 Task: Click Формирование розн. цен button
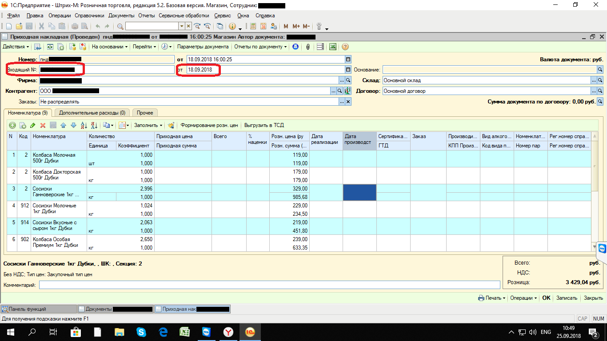tap(209, 126)
